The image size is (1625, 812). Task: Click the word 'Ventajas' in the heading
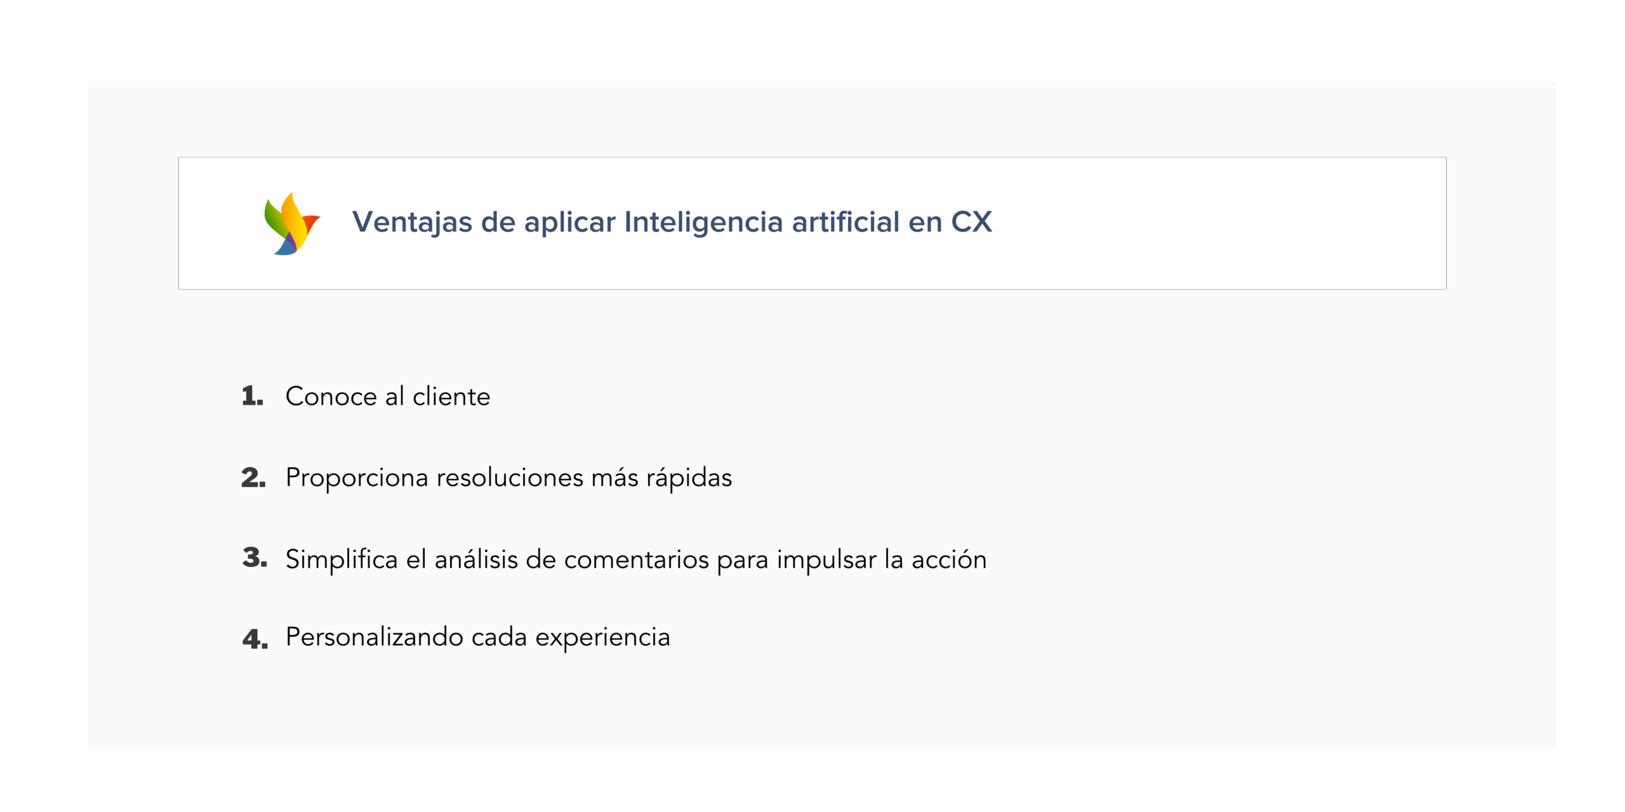pyautogui.click(x=412, y=222)
